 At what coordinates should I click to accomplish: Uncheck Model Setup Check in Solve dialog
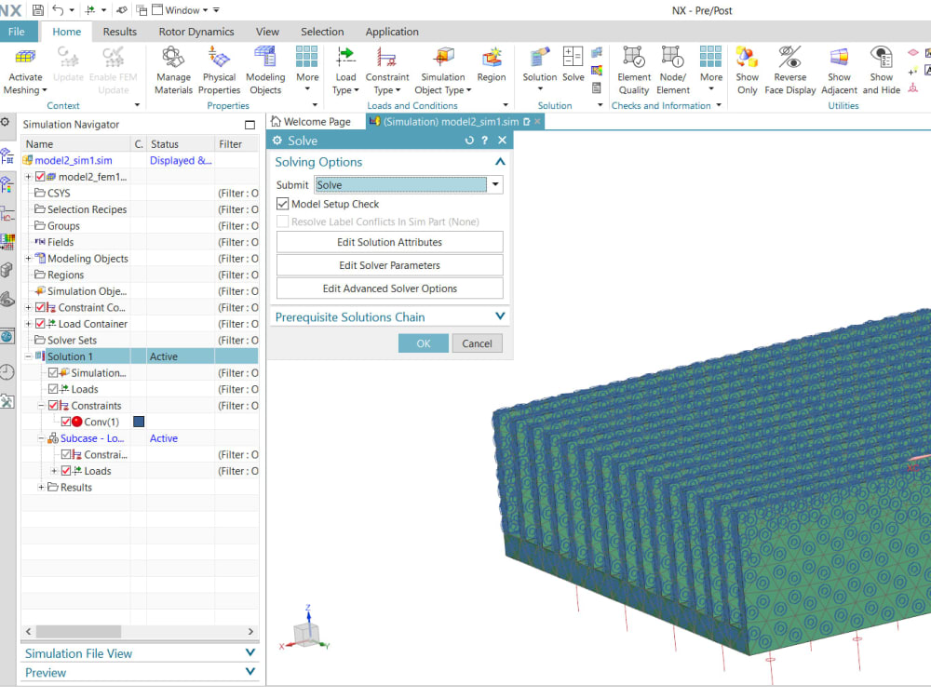tap(282, 204)
